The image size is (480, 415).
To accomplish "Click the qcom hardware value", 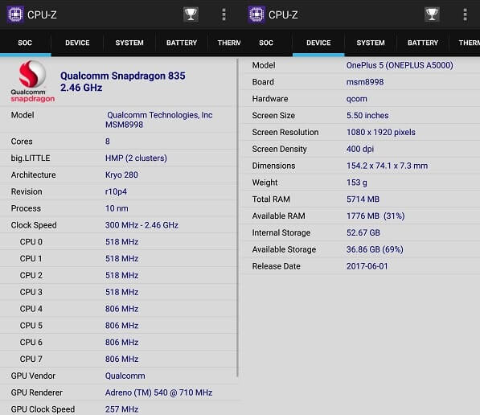I will tap(357, 99).
